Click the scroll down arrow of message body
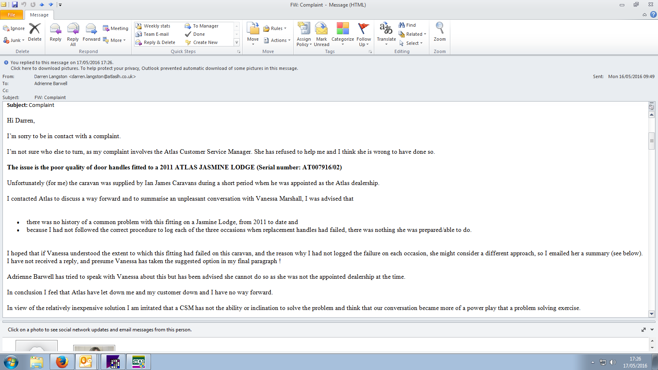Screen dimensions: 658x370 [x=651, y=314]
